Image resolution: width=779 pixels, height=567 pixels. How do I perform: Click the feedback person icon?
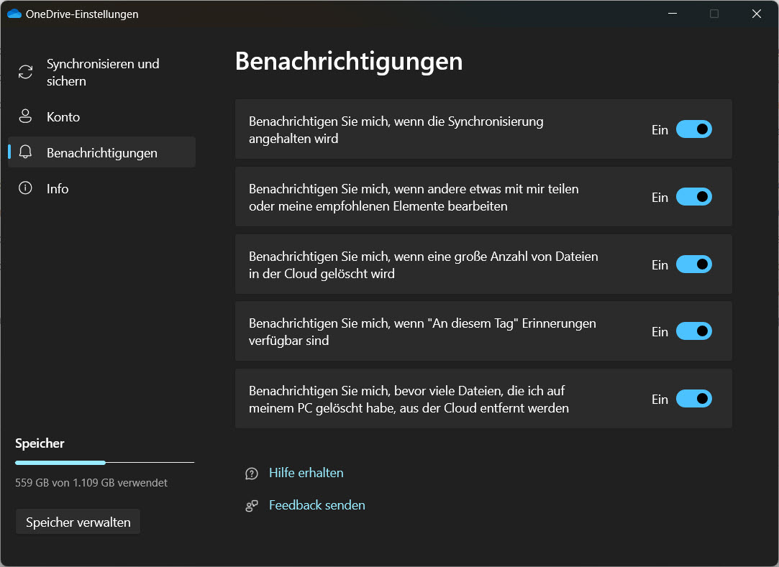[252, 505]
